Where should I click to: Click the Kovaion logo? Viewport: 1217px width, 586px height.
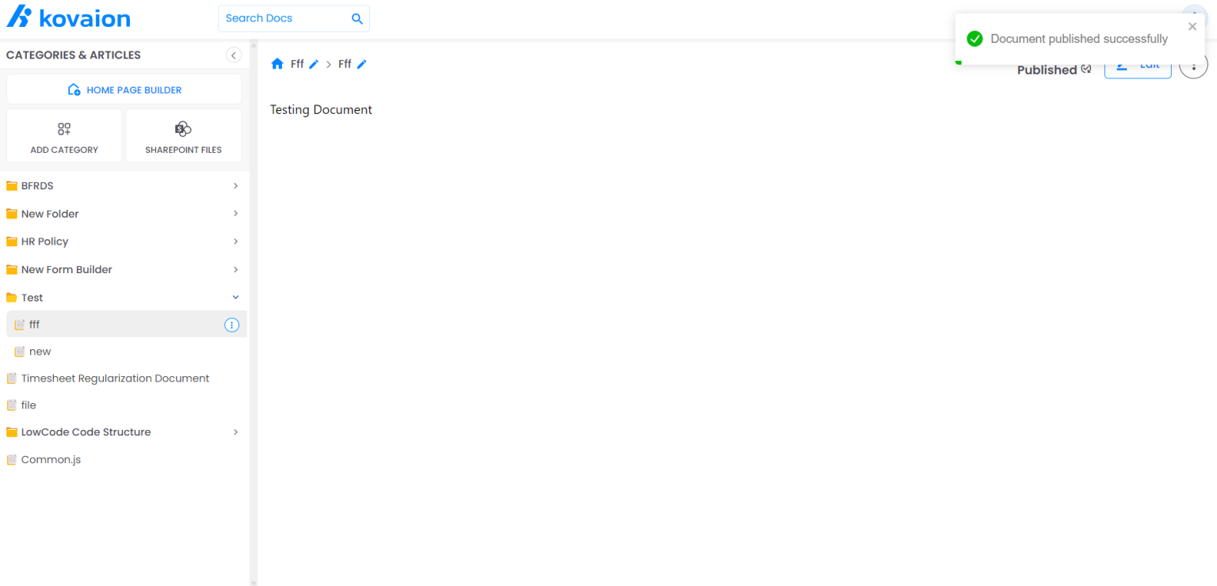click(68, 17)
